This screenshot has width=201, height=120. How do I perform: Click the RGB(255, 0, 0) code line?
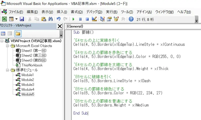[x=127, y=56]
